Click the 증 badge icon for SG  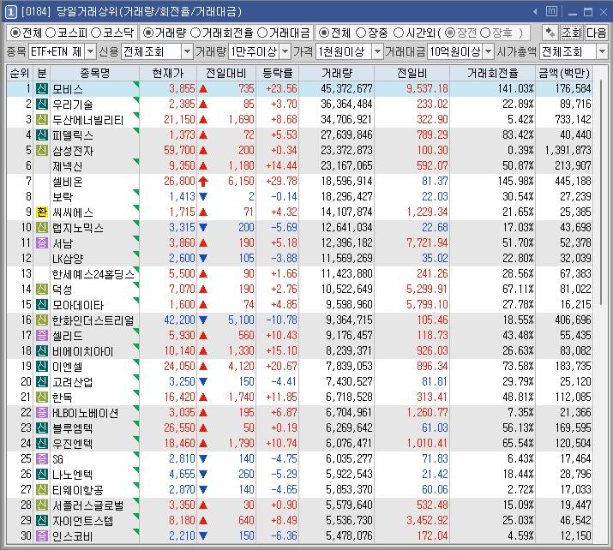42,458
